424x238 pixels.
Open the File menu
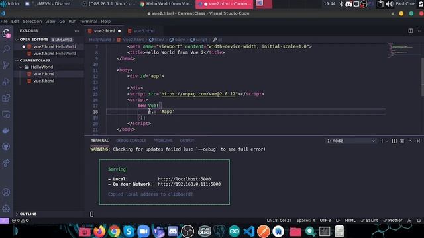click(x=4, y=22)
